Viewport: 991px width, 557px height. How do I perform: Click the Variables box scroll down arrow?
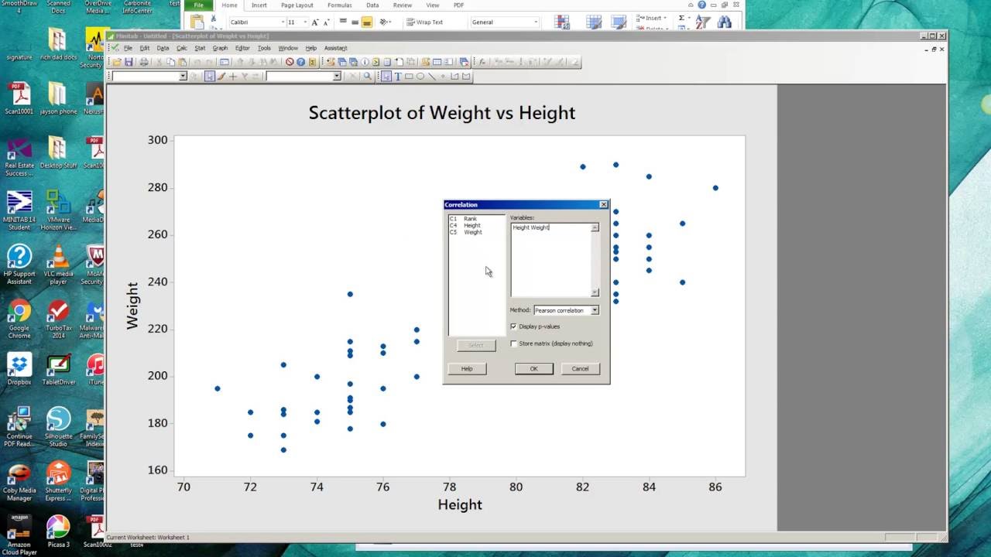pos(595,292)
